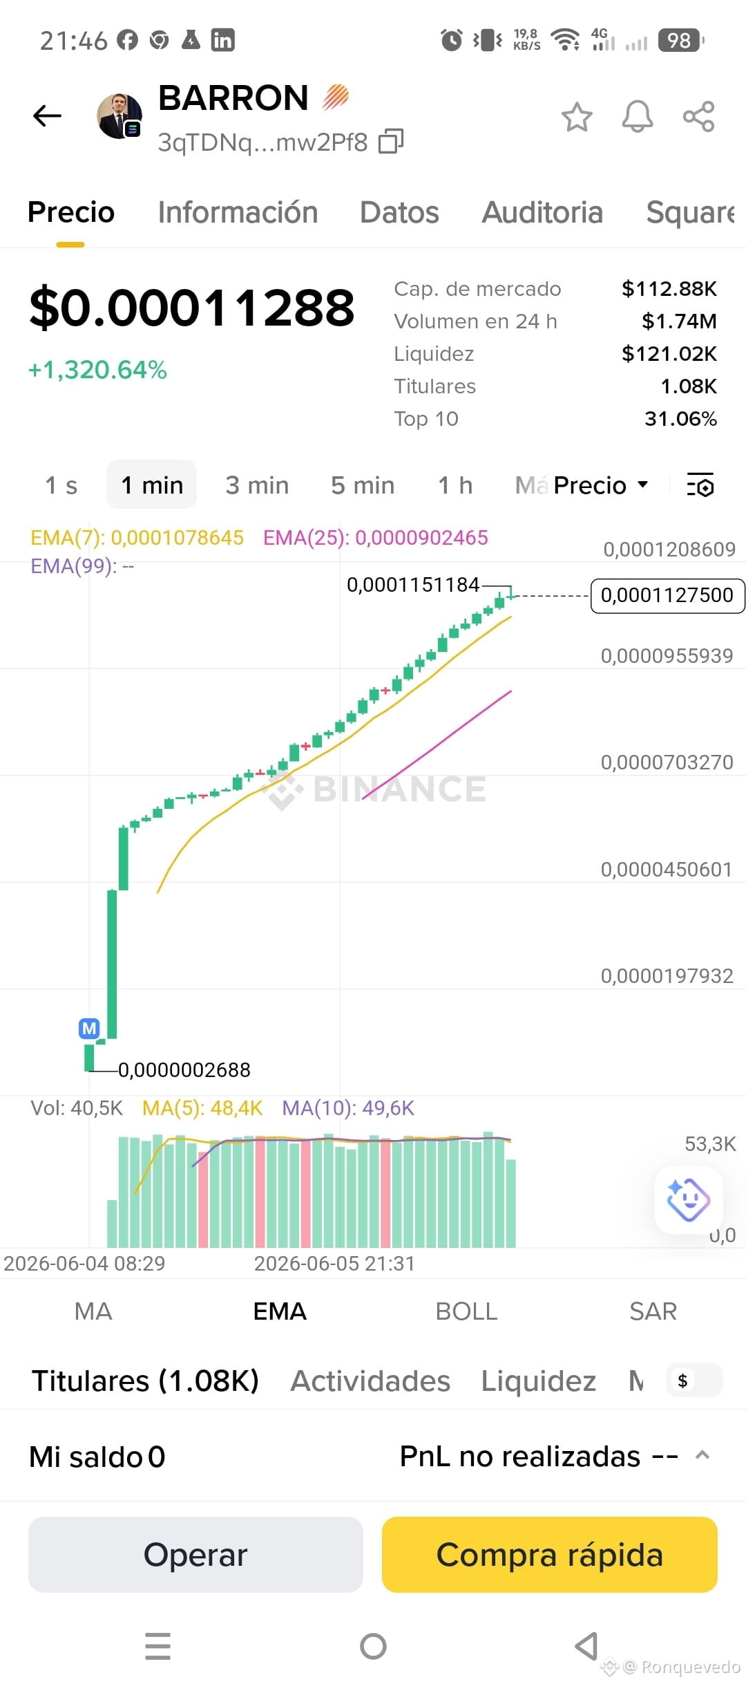This screenshot has height=1684, width=746.
Task: Tap the Wi-Fi status icon
Action: pos(566,40)
